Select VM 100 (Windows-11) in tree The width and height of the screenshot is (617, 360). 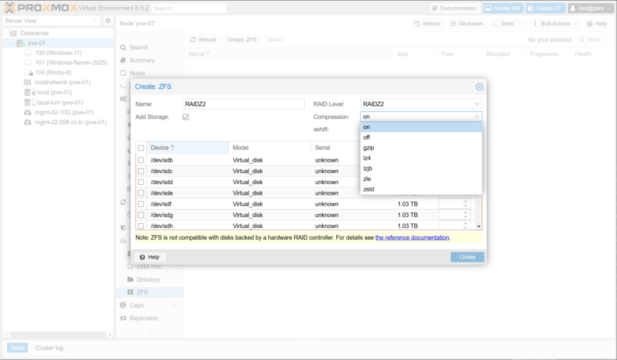click(x=58, y=53)
